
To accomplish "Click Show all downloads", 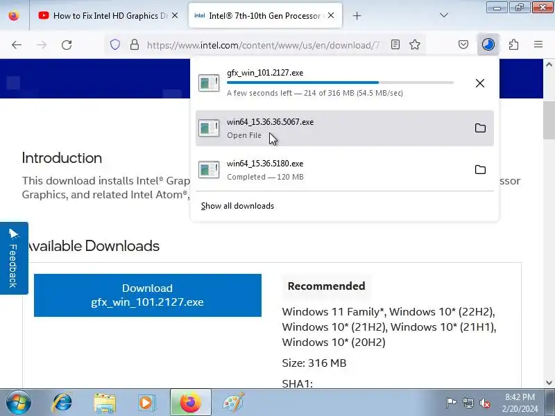I will (237, 206).
